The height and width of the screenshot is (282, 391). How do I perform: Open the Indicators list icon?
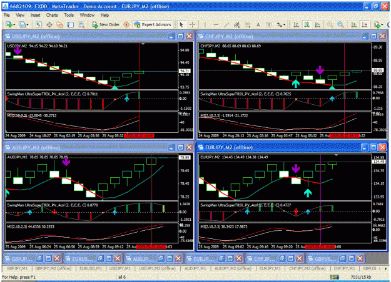click(x=377, y=24)
